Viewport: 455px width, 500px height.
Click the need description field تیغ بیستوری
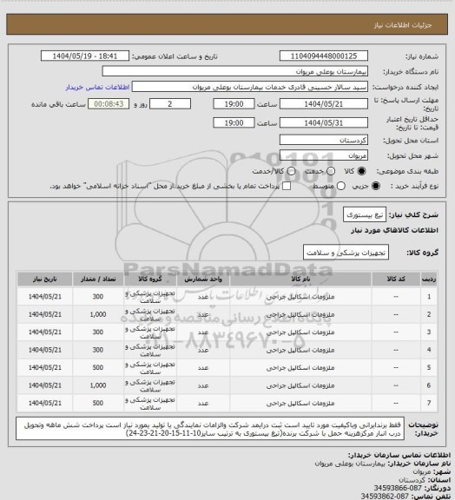click(365, 214)
